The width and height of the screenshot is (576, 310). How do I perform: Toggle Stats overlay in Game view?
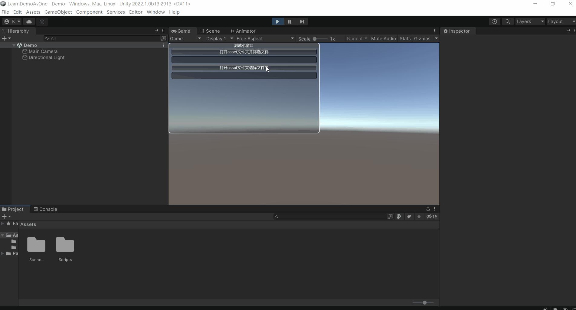405,38
